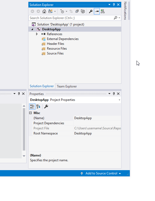Click the Root Namespace DesktopApp value
The height and width of the screenshot is (201, 155).
point(83,133)
